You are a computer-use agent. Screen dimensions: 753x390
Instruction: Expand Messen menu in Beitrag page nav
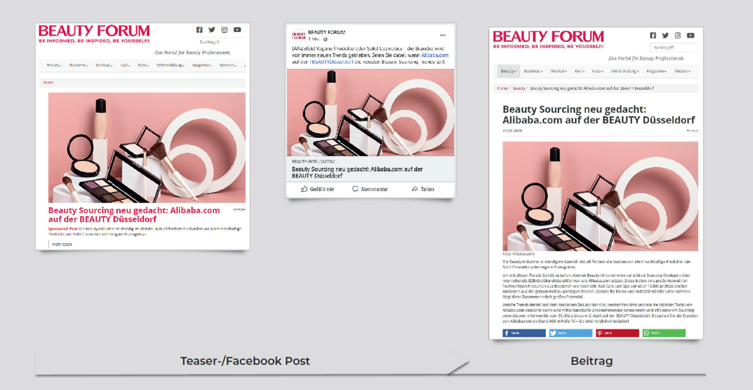683,71
